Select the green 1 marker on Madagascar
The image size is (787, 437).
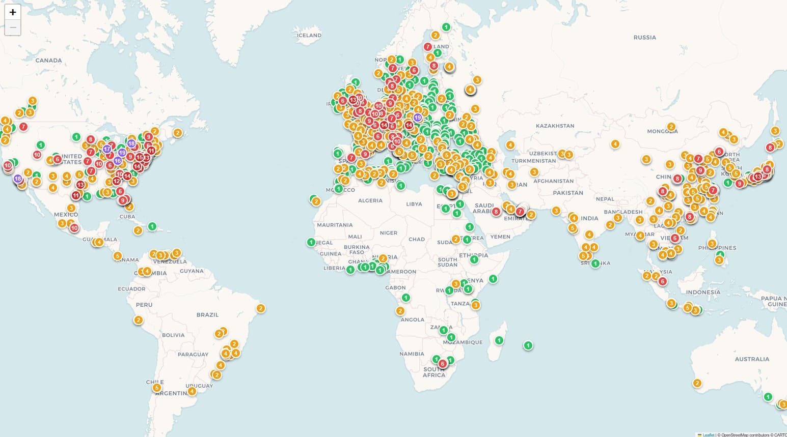tap(499, 340)
